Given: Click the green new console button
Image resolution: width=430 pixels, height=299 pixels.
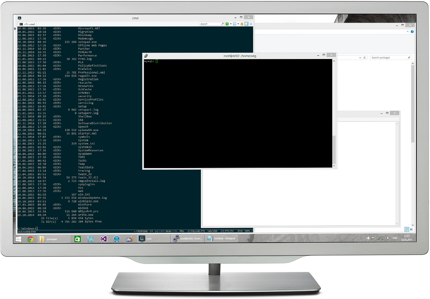Looking at the screenshot, I should click(227, 24).
